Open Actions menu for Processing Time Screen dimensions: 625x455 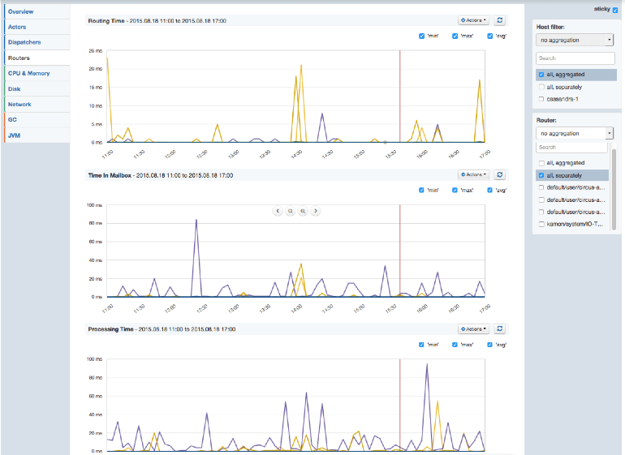473,328
